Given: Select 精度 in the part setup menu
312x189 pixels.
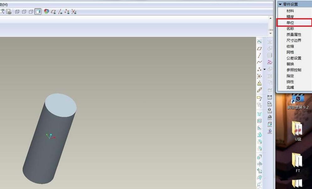Looking at the screenshot, I should [290, 17].
